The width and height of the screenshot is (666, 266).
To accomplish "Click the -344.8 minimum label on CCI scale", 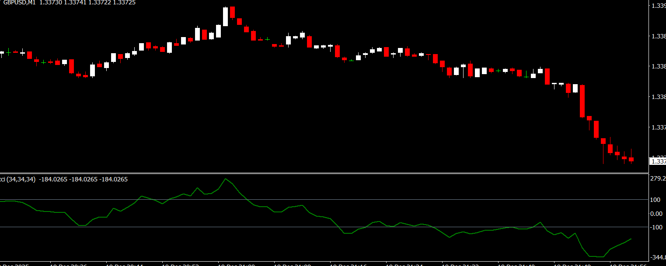I will [x=657, y=258].
